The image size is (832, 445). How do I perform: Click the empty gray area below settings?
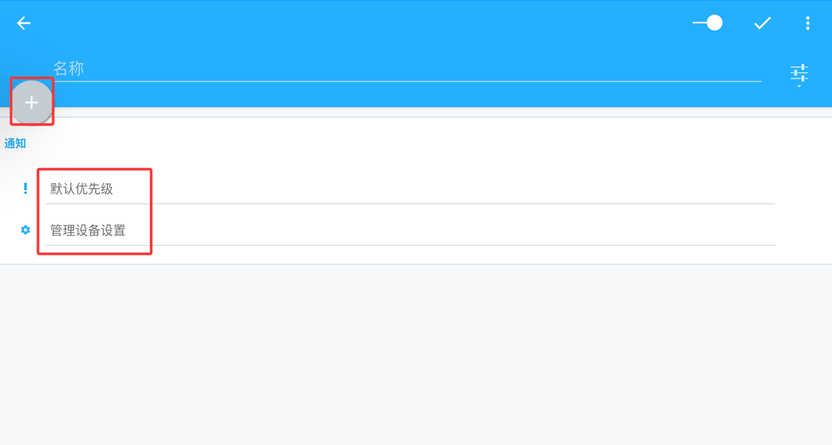pos(416,355)
